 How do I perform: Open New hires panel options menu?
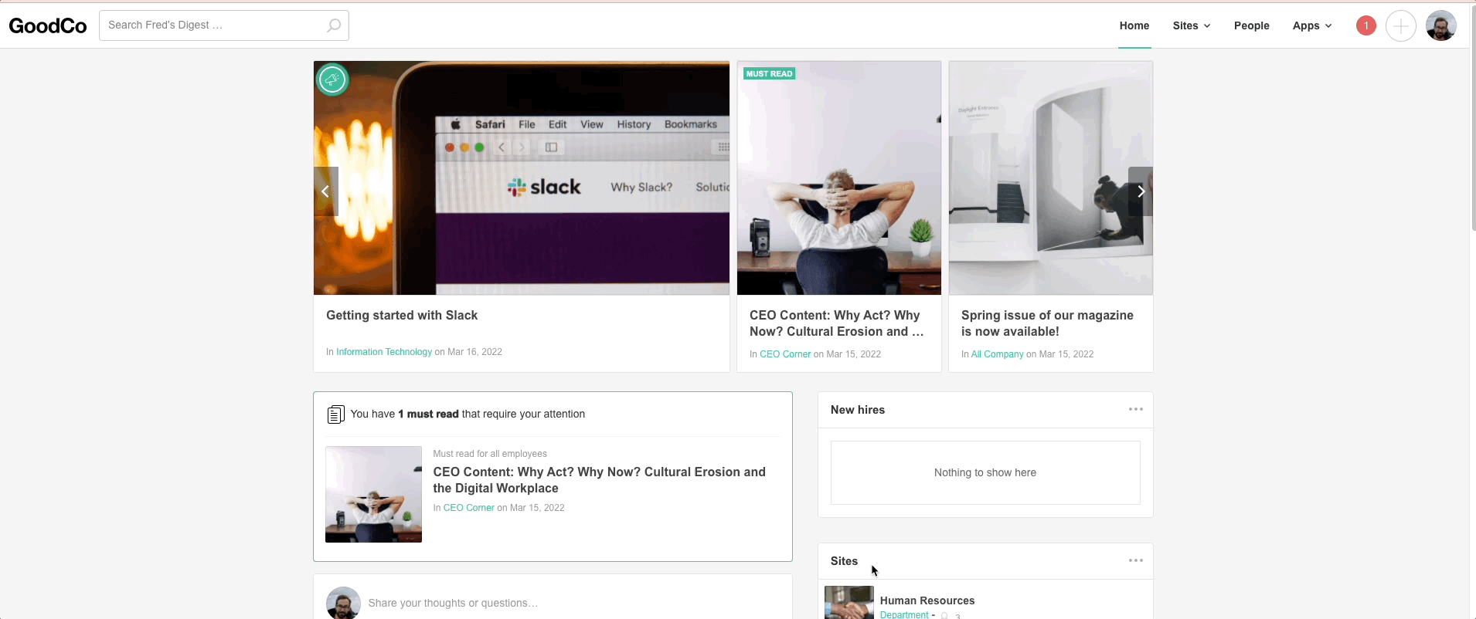coord(1135,409)
